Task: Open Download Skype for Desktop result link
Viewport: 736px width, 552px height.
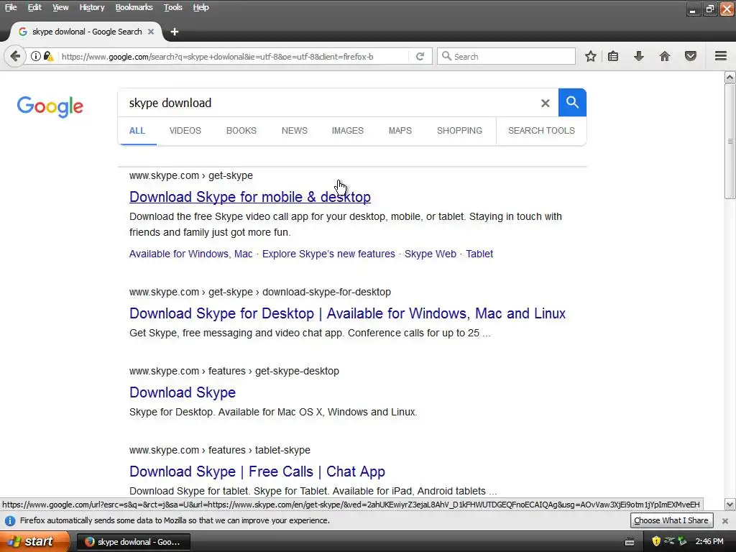Action: 347,313
